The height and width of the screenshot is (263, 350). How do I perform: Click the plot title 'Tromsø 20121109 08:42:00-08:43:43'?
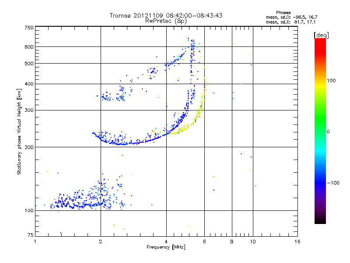[166, 15]
